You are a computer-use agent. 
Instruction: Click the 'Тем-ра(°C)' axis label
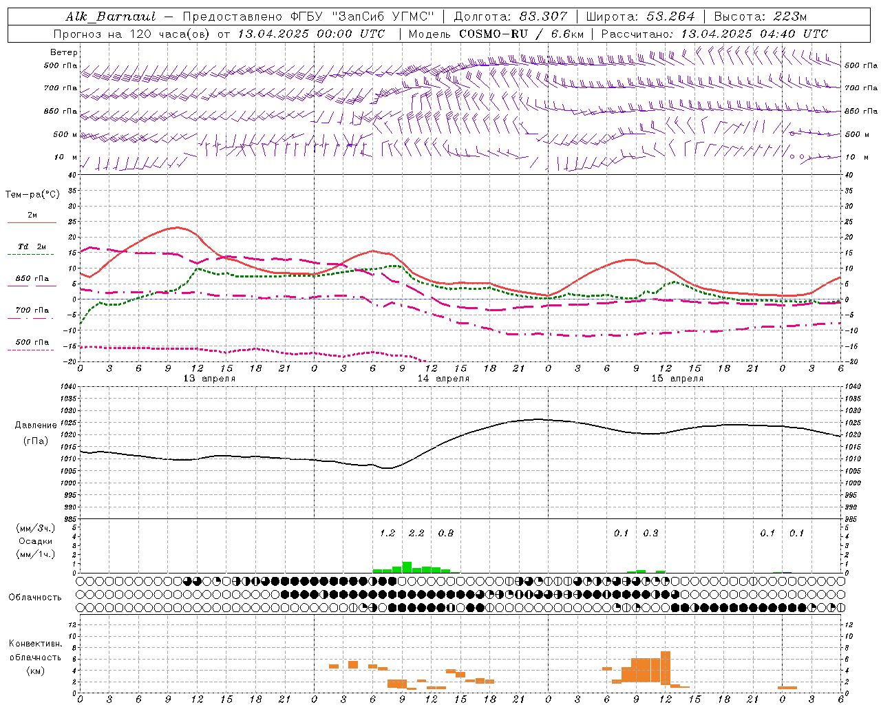click(32, 195)
